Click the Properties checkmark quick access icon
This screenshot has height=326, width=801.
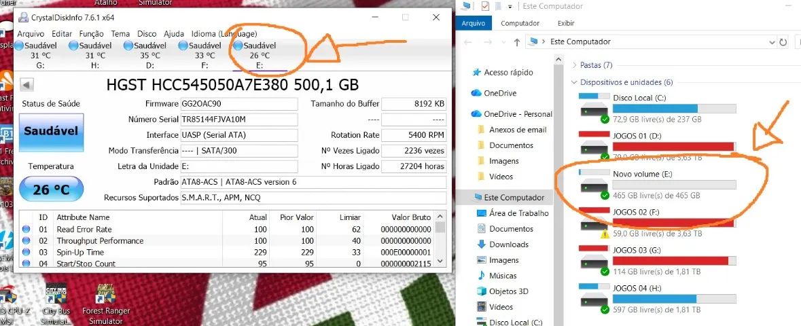pos(485,6)
